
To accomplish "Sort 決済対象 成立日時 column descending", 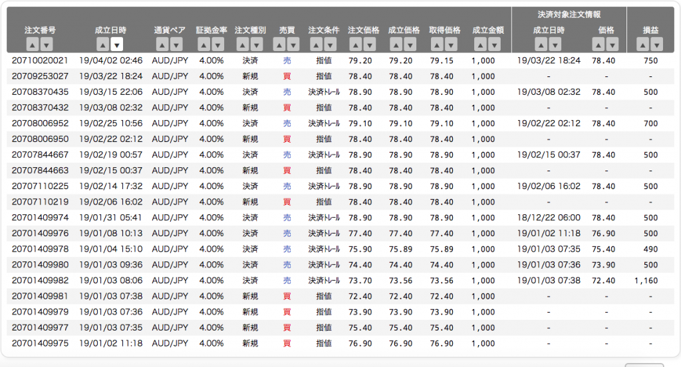I will (555, 44).
